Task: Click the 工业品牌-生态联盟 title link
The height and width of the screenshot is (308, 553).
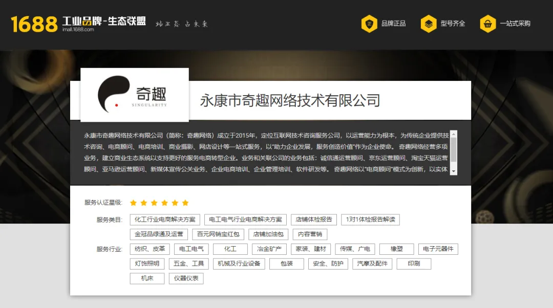Action: point(104,21)
